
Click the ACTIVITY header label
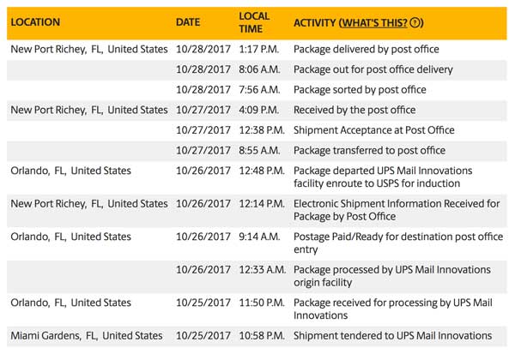pos(315,23)
